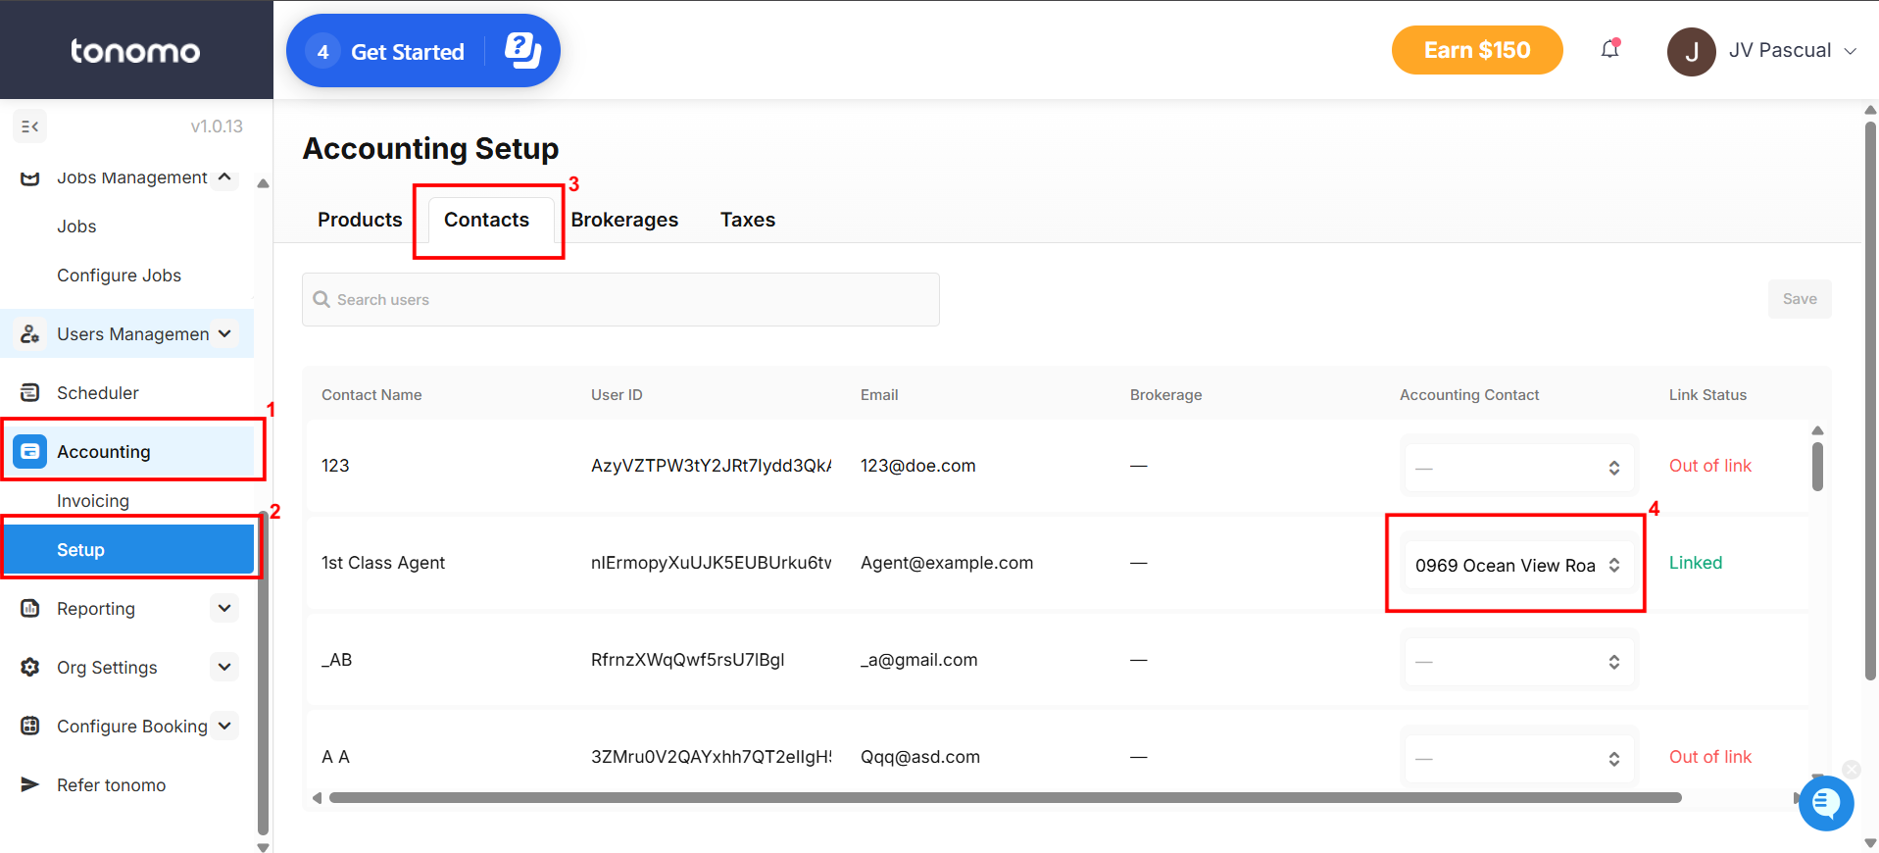Screen dimensions: 1879x853
Task: Expand the Reporting section
Action: pyautogui.click(x=224, y=608)
